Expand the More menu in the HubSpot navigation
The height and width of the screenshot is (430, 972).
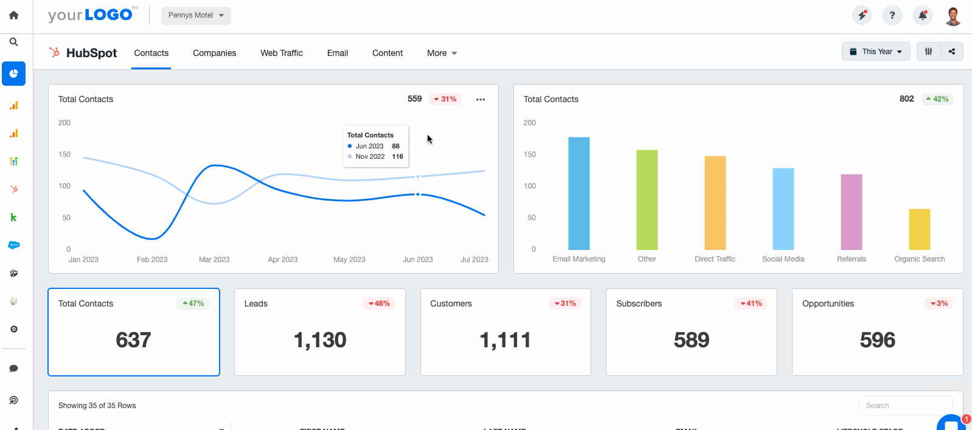442,53
